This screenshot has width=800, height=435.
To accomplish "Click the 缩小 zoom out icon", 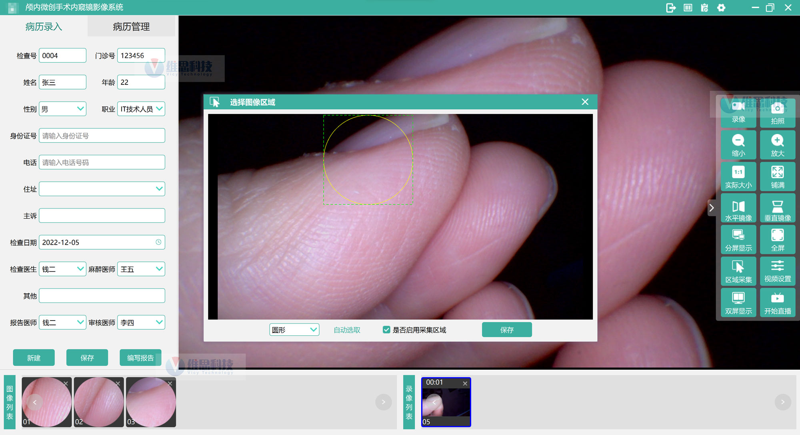I will 738,145.
